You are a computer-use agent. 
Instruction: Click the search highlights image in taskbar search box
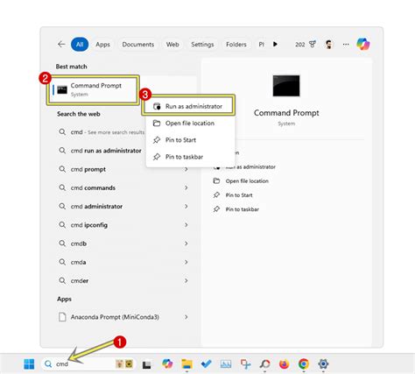tap(124, 363)
